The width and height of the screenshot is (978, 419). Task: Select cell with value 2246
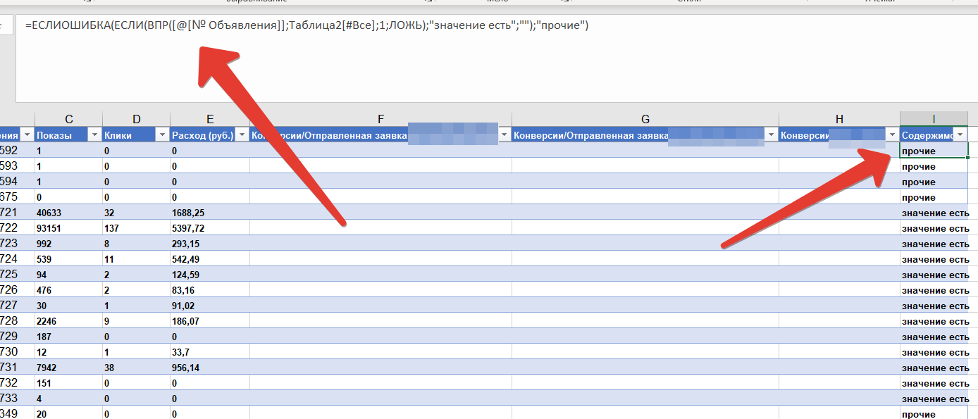pos(68,321)
